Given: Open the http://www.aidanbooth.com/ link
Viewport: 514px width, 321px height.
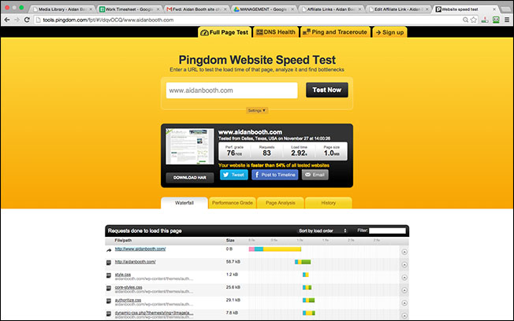Looking at the screenshot, I should 140,249.
